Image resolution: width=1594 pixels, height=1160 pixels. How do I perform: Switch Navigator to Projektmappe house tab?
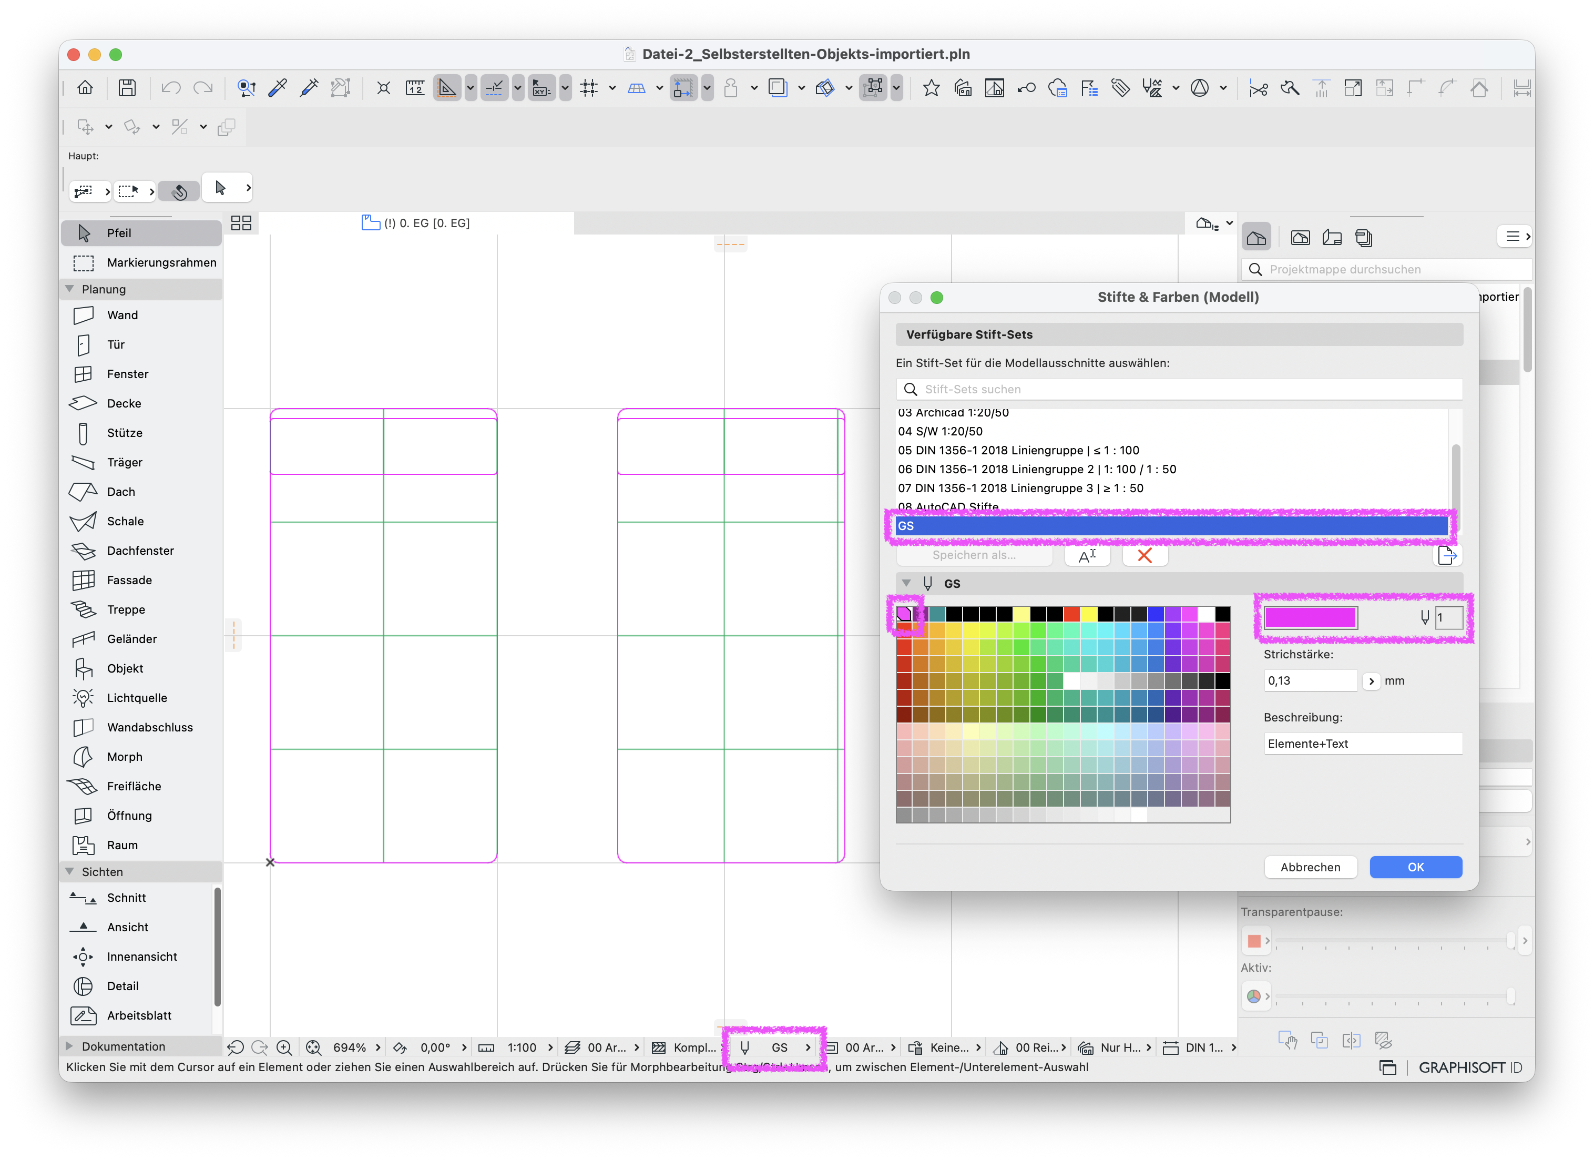1256,238
